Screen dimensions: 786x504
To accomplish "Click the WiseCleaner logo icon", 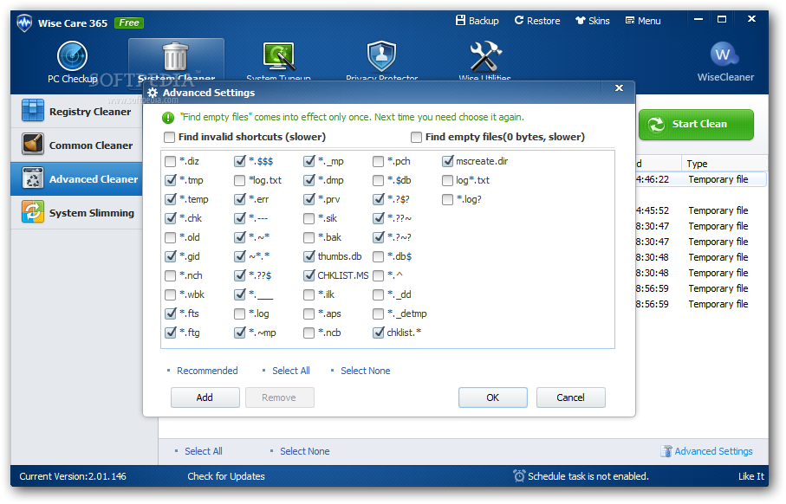I will tap(724, 54).
